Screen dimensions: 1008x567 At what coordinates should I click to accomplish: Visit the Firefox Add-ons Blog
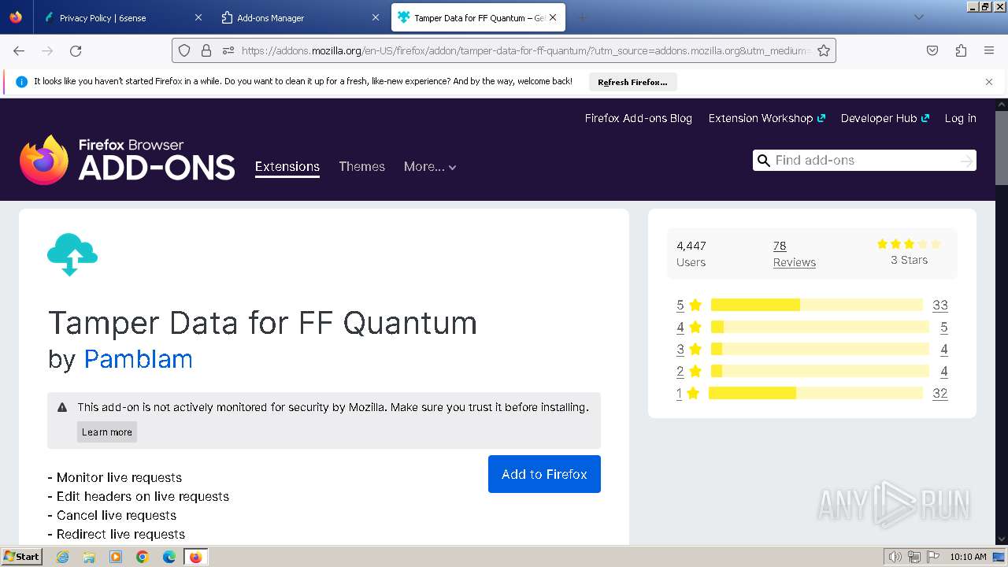click(639, 118)
